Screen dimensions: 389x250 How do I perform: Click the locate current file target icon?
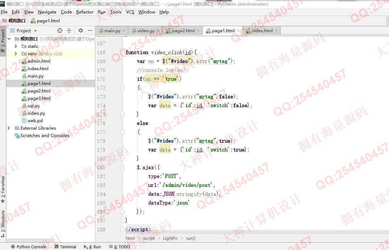[x=60, y=30]
